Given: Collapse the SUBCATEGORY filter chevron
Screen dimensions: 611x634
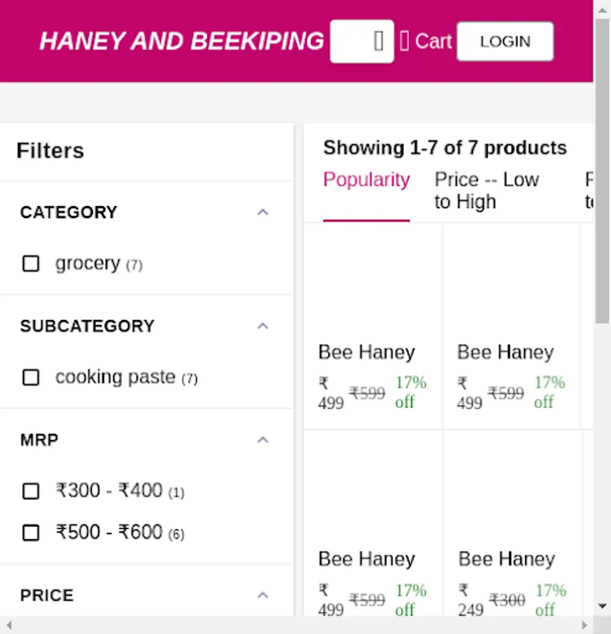Looking at the screenshot, I should [x=263, y=326].
